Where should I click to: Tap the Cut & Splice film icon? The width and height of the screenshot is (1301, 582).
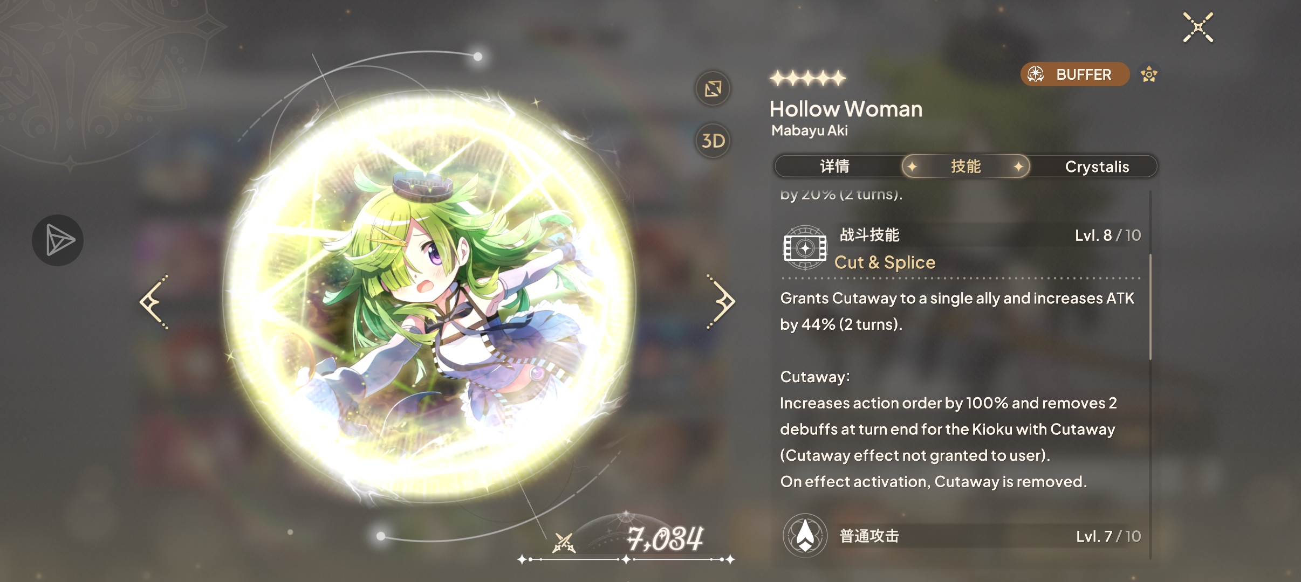pyautogui.click(x=805, y=248)
